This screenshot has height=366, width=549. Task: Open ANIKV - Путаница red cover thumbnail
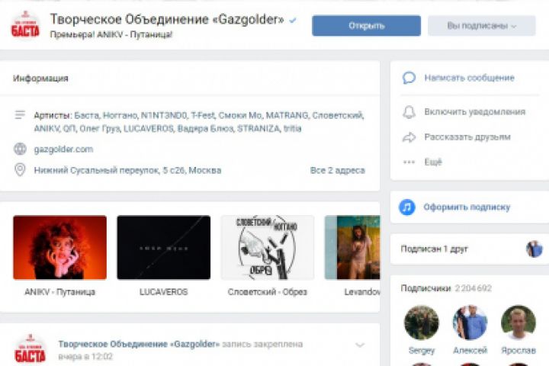(60, 247)
